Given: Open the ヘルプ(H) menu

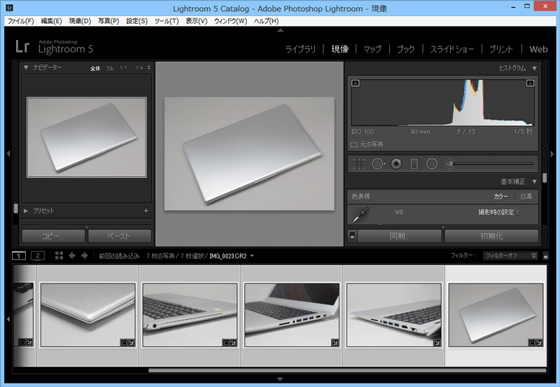Looking at the screenshot, I should pyautogui.click(x=266, y=21).
